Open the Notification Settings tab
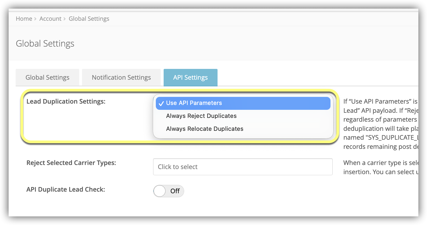The image size is (427, 225). (x=121, y=78)
